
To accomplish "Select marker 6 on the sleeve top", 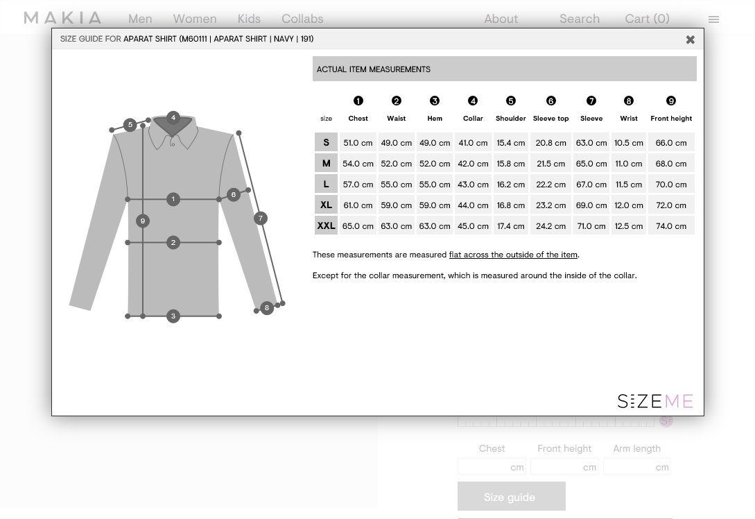I will (x=234, y=195).
